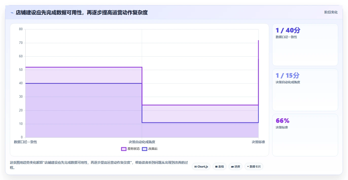Screen dimensions: 348x180
Task: Click the 数据口径一致性 x-axis label
Action: coord(25,142)
